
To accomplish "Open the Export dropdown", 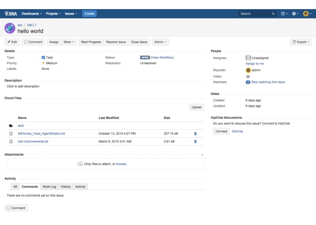I will tap(301, 42).
